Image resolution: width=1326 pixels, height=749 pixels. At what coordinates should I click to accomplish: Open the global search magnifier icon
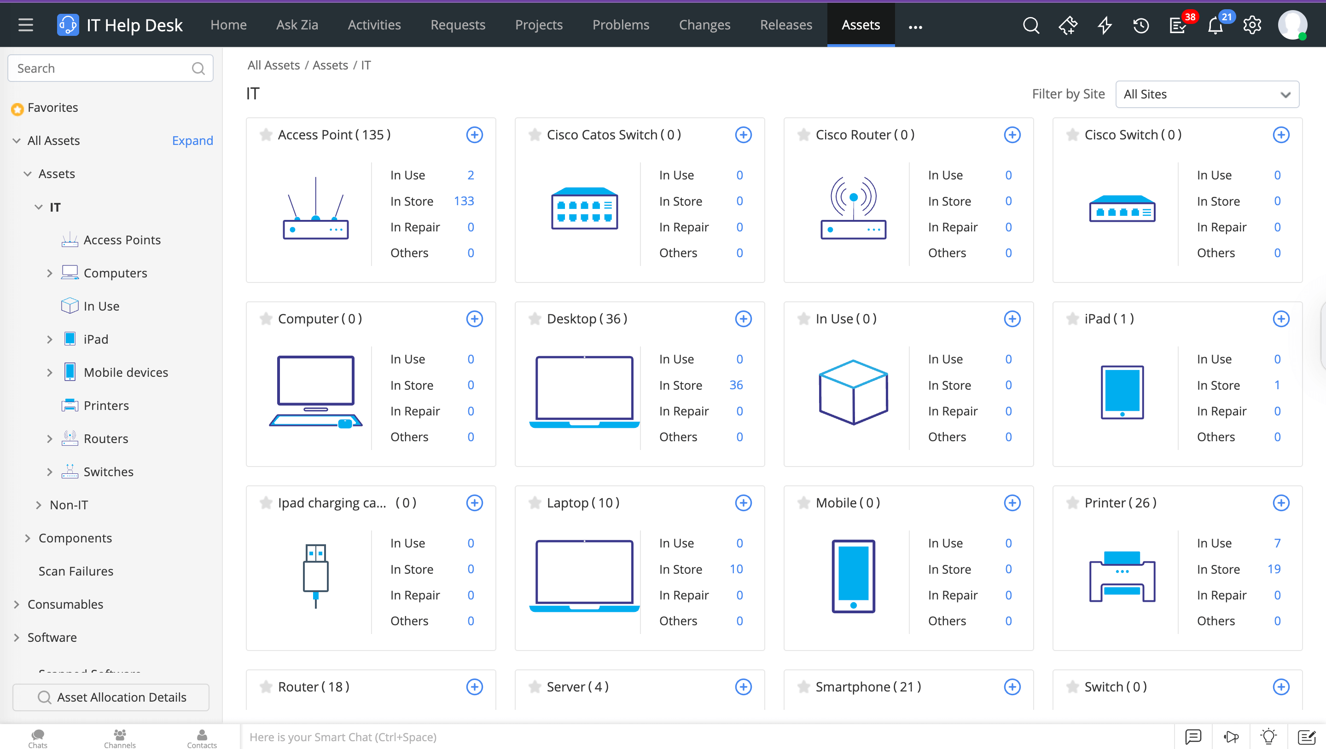1031,25
